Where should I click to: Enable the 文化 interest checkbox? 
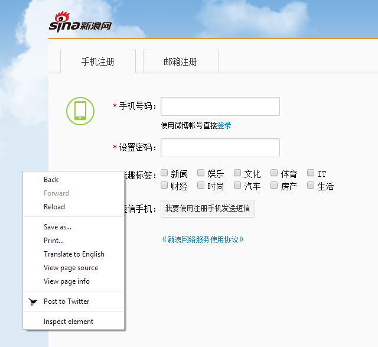[x=237, y=173]
